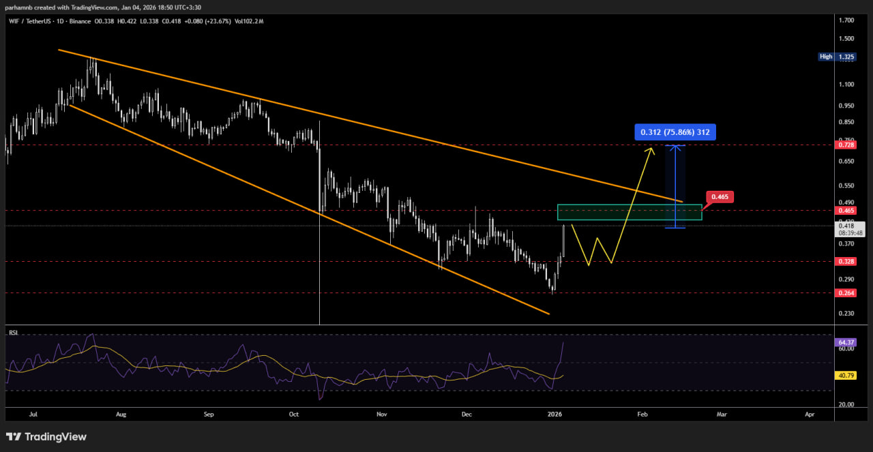Click the 2026 label on time axis
Viewport: 873px width, 452px height.
point(556,414)
